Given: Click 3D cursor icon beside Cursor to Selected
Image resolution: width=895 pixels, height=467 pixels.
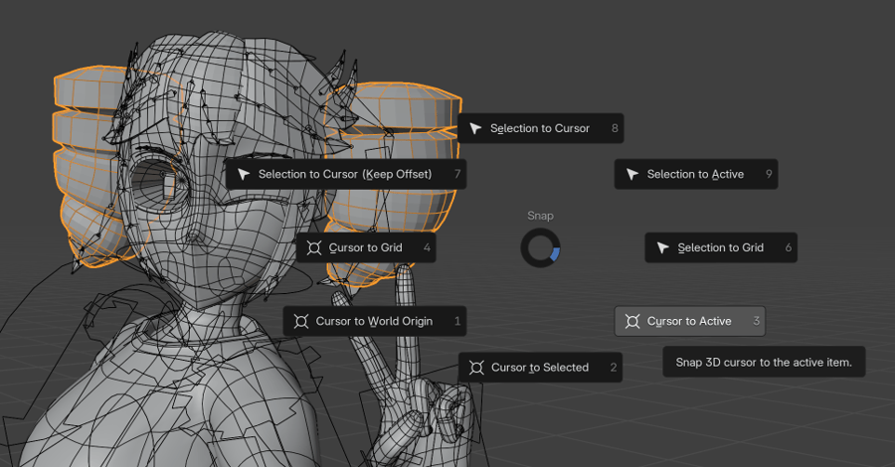Looking at the screenshot, I should tap(476, 368).
